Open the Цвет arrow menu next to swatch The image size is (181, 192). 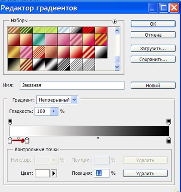54,173
